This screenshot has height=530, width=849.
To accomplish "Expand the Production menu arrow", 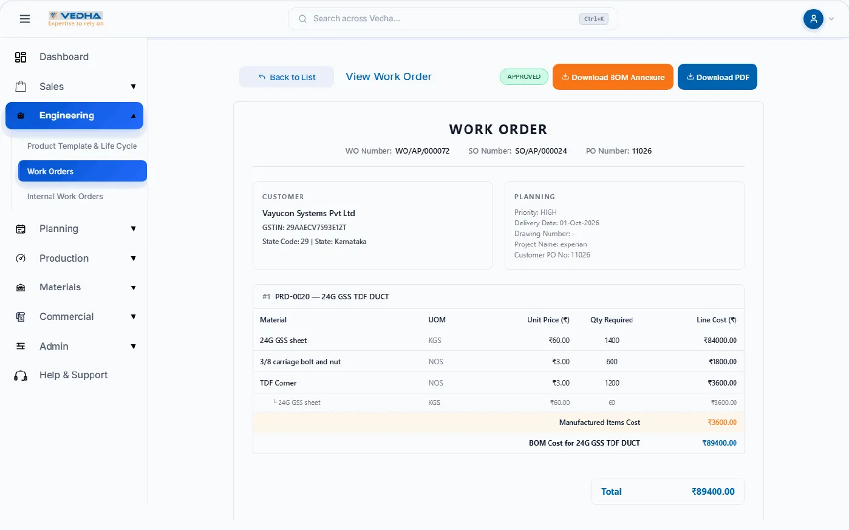I will pos(133,259).
